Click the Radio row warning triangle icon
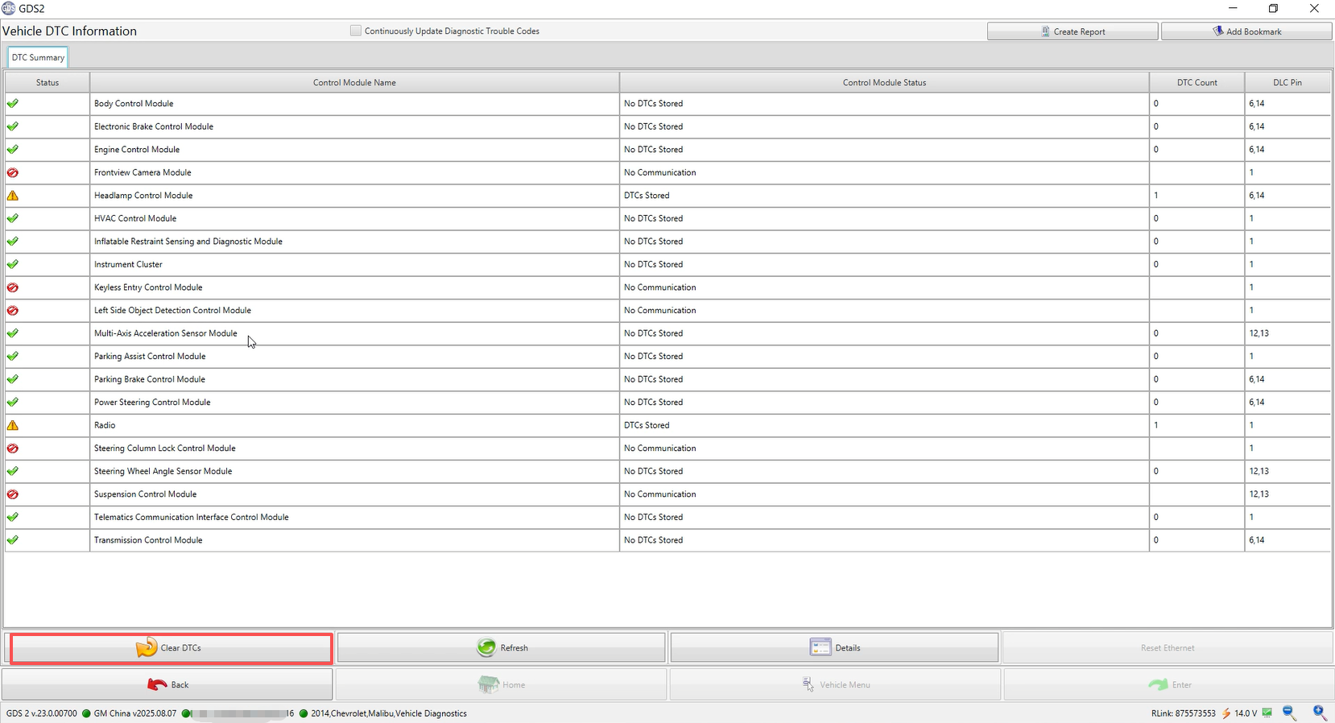1335x723 pixels. pos(13,425)
